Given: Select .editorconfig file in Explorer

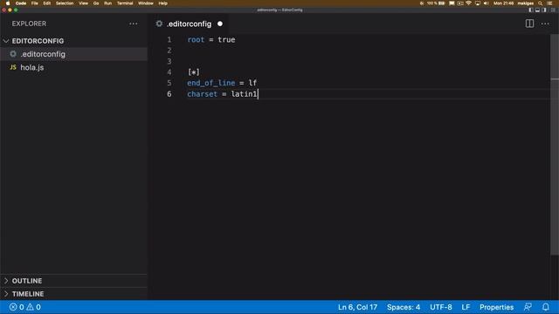Looking at the screenshot, I should point(73,54).
